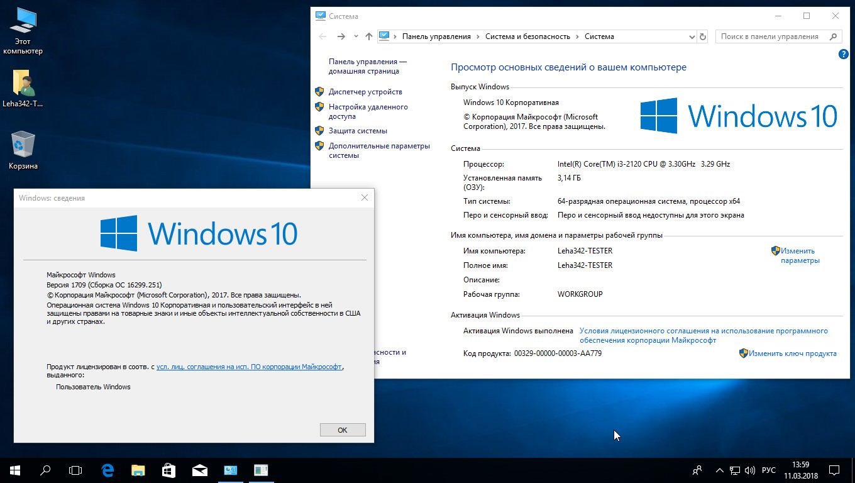Click Изменить ключ продукта
Screen dimensions: 855x483
coord(792,353)
